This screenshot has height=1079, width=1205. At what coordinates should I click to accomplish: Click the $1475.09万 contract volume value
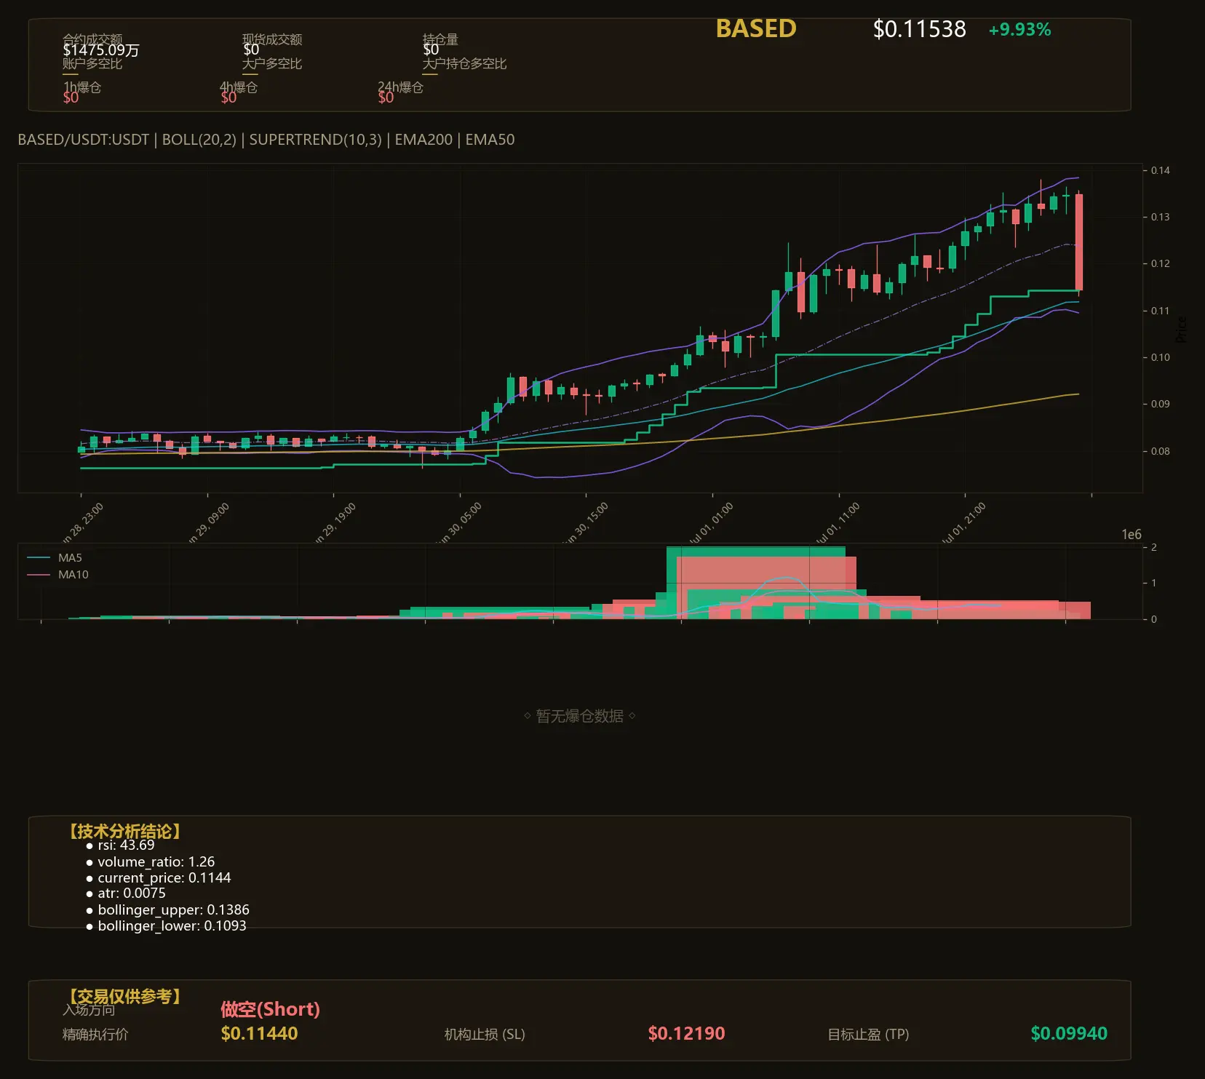coord(101,50)
